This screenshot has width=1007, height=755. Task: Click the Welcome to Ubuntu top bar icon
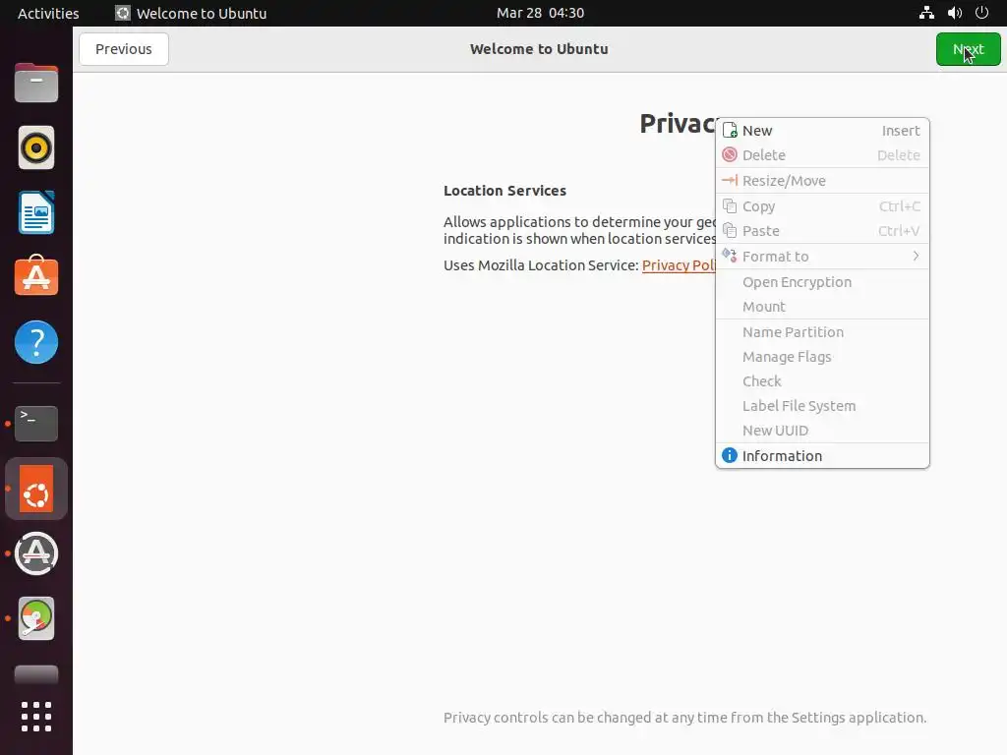pos(123,13)
